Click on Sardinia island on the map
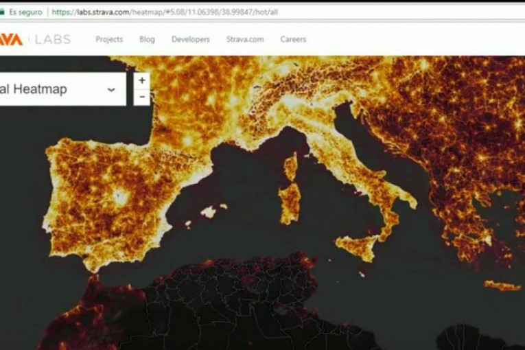 (x=291, y=200)
